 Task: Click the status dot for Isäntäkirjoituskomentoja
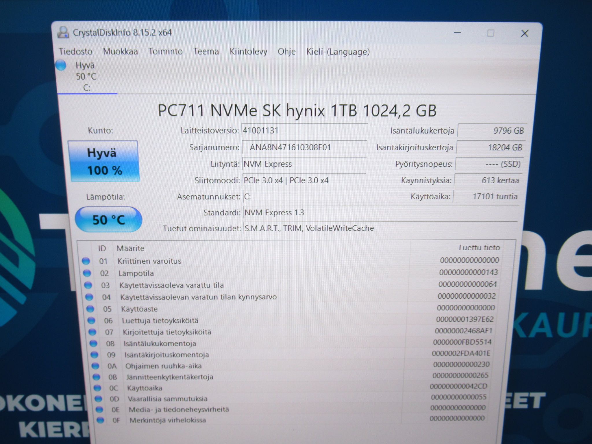[94, 355]
